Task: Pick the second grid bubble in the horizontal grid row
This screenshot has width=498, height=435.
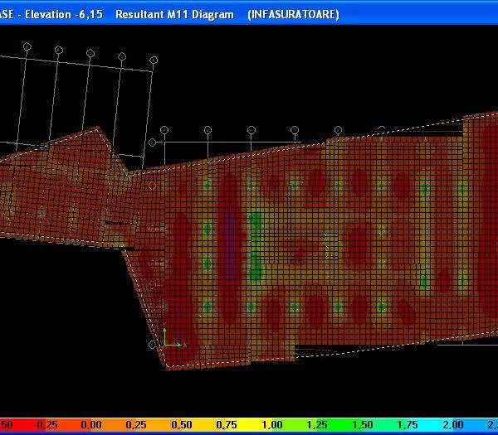Action: [x=207, y=130]
